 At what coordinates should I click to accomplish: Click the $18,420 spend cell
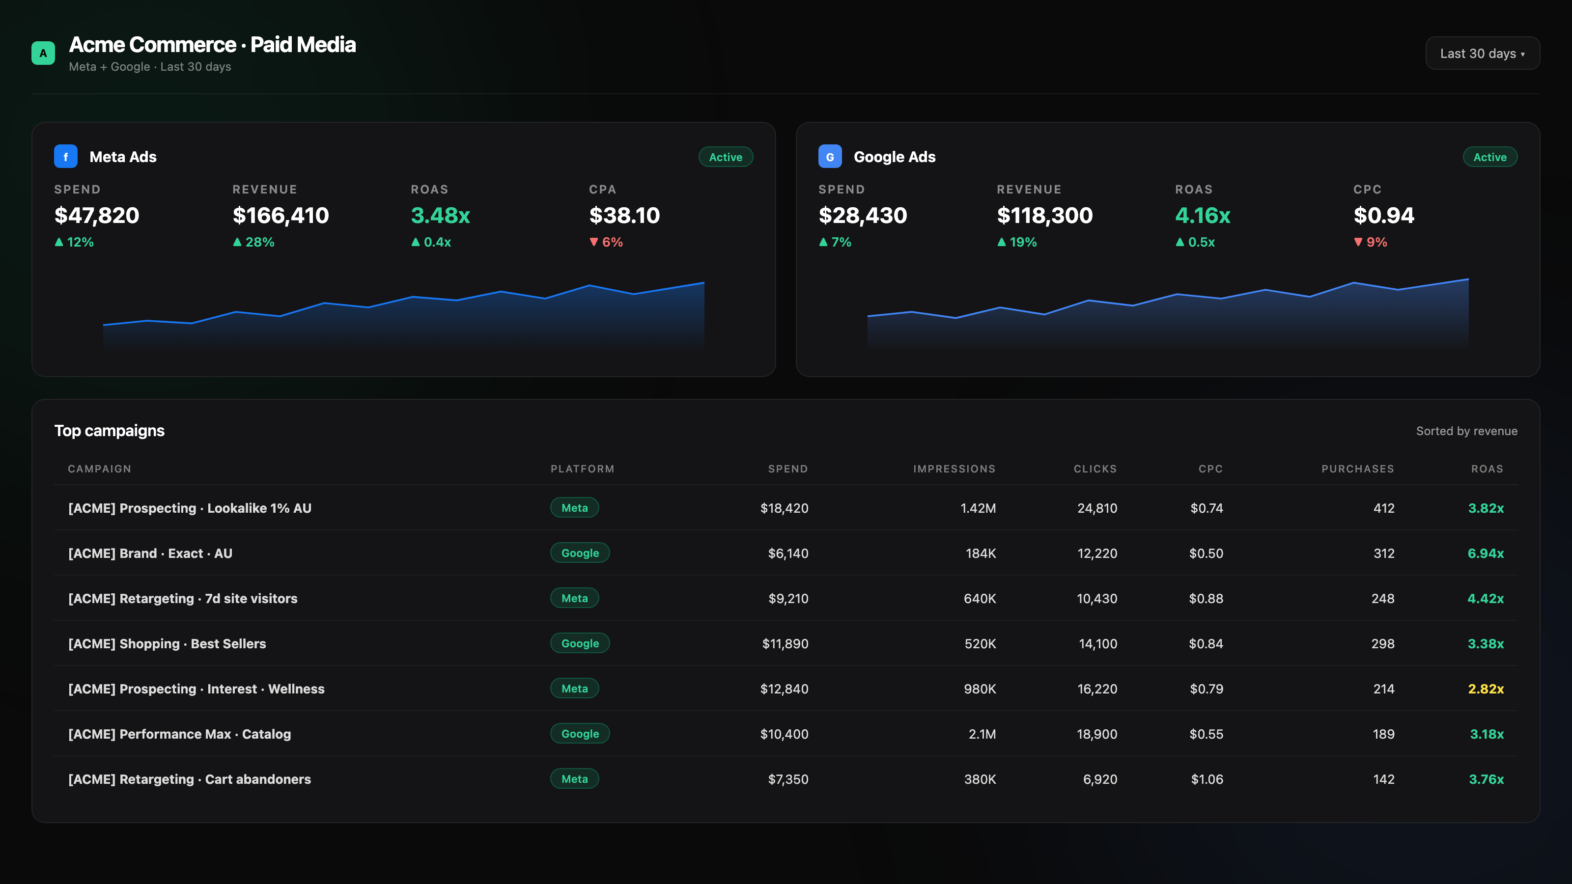(784, 508)
